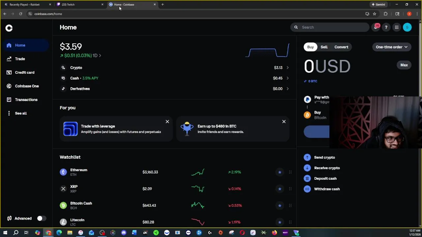This screenshot has width=422, height=237.
Task: Click the Receive crypto arrow icon
Action: [307, 168]
